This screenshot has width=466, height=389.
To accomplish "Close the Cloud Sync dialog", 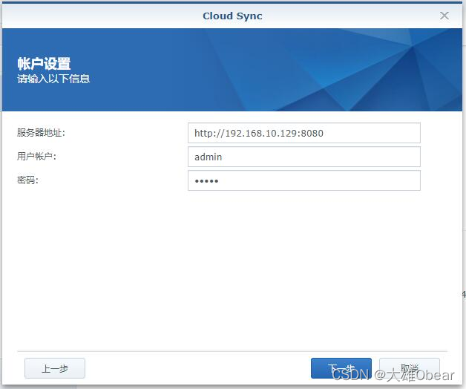I will [444, 16].
